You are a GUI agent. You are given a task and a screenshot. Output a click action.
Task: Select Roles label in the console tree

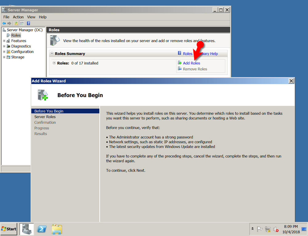16,35
